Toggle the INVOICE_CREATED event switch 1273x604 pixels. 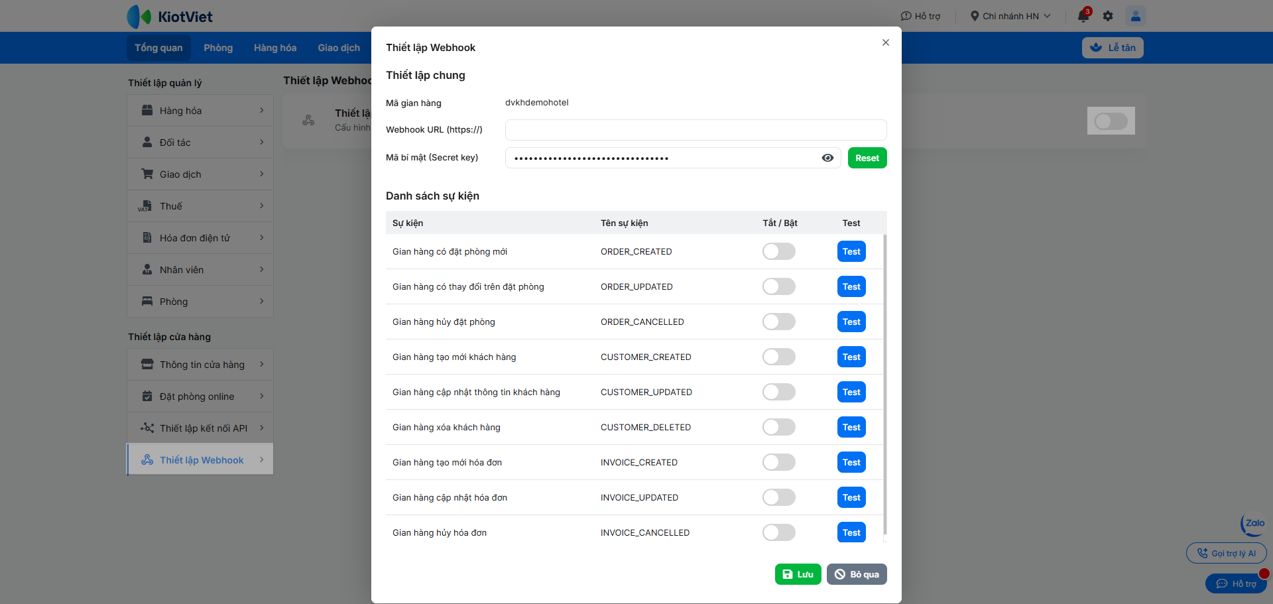(x=779, y=462)
